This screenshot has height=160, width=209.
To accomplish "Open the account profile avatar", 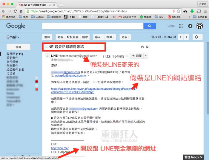I will coord(199,26).
